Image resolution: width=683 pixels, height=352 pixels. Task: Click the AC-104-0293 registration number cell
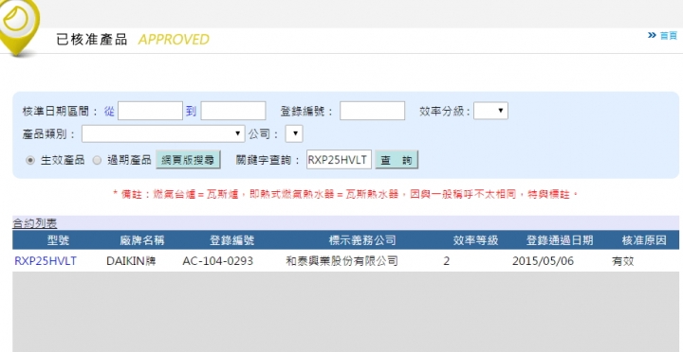(218, 261)
